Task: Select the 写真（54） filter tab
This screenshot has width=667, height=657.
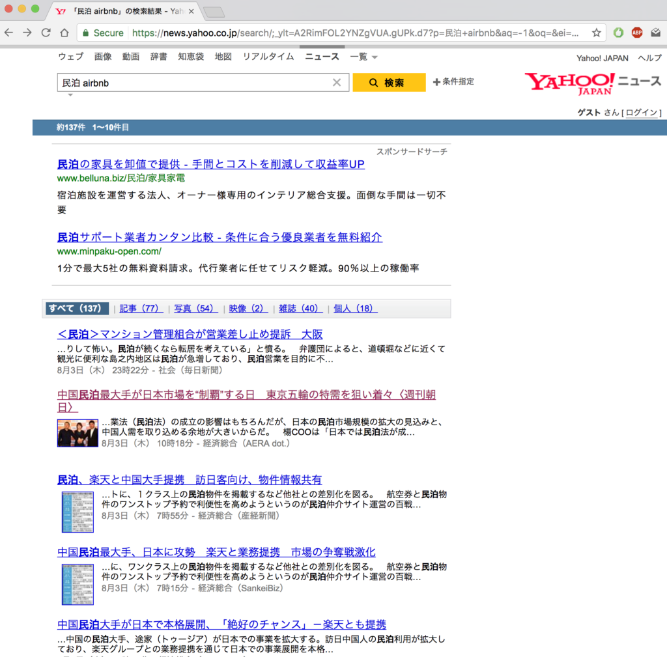Action: [195, 309]
